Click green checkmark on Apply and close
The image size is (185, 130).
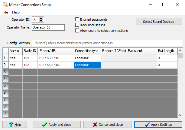tap(45, 125)
